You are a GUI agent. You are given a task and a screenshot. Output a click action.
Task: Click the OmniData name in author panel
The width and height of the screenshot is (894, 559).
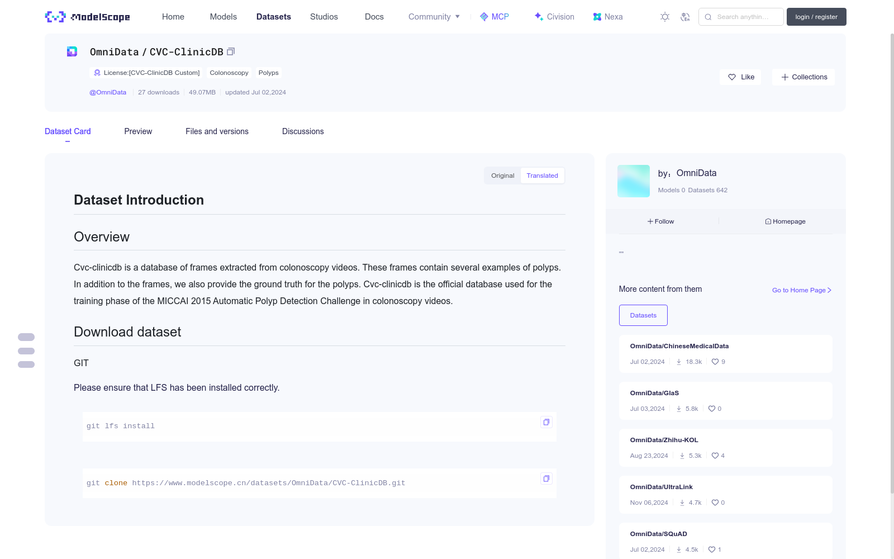click(696, 173)
